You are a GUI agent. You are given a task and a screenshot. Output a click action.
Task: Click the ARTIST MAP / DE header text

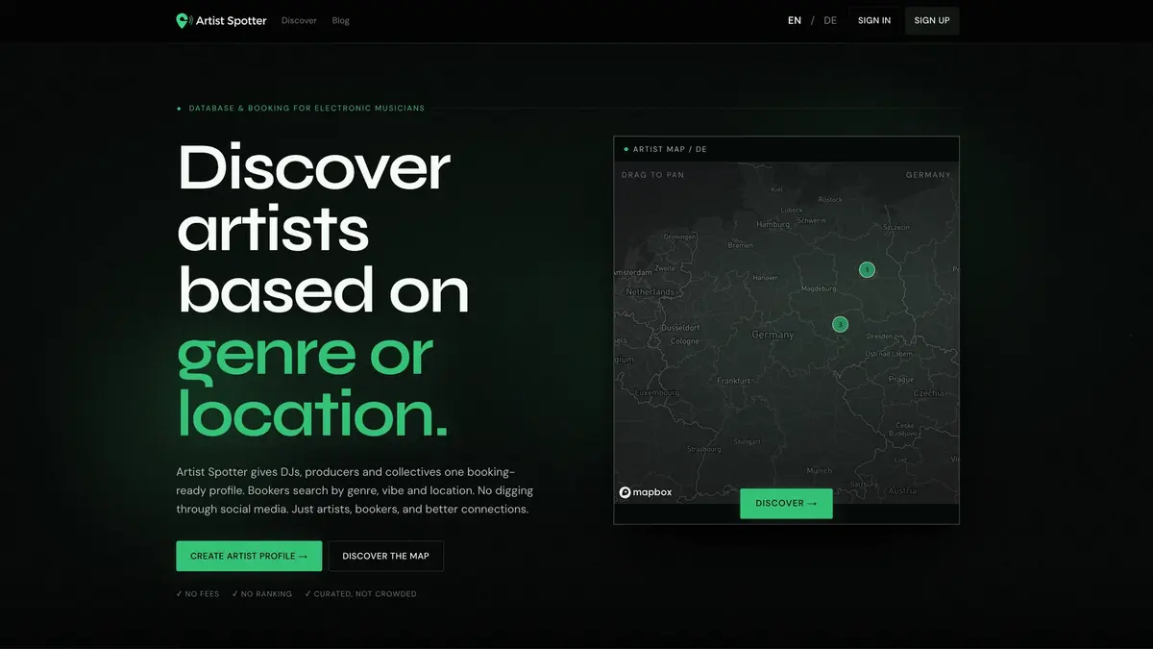coord(670,149)
